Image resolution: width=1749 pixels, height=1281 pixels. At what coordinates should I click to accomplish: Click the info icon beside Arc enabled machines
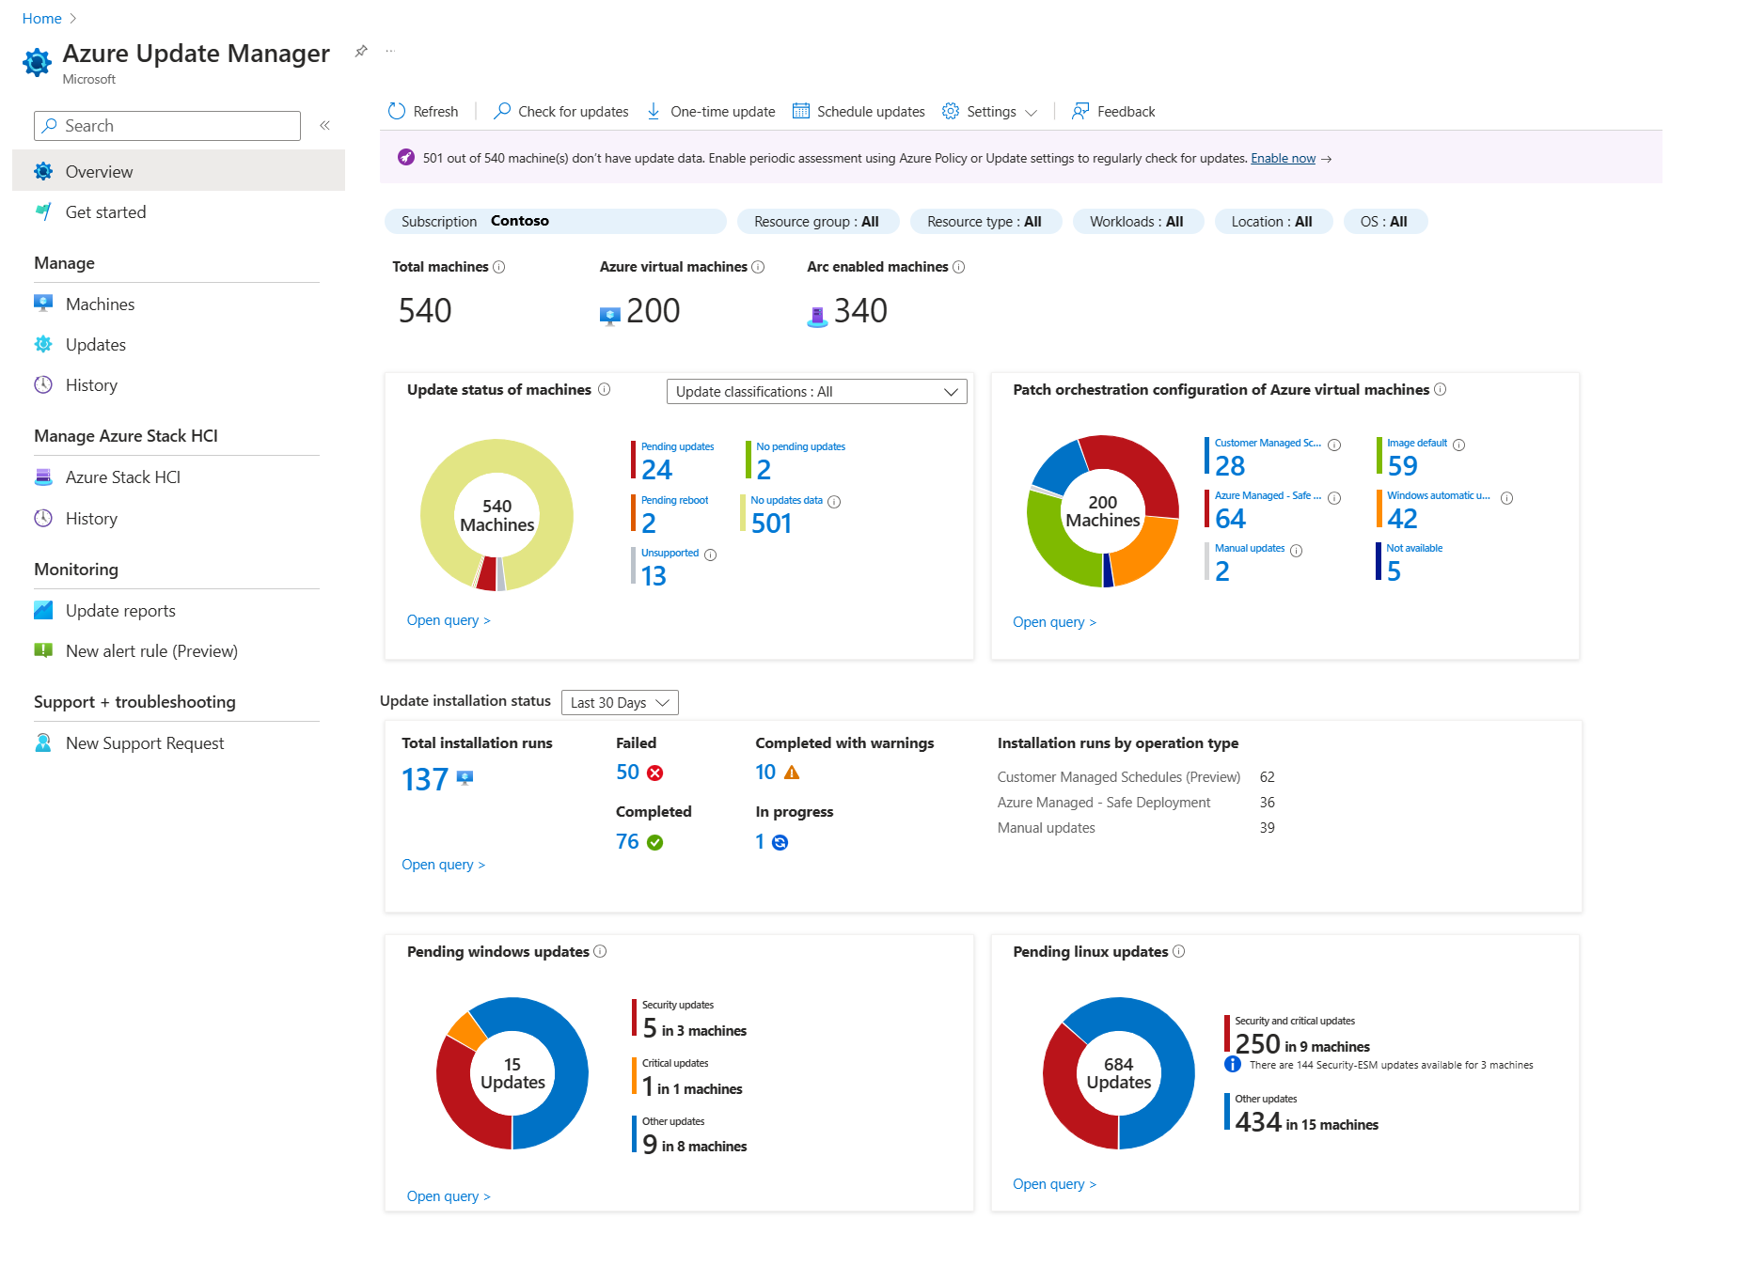pos(959,266)
